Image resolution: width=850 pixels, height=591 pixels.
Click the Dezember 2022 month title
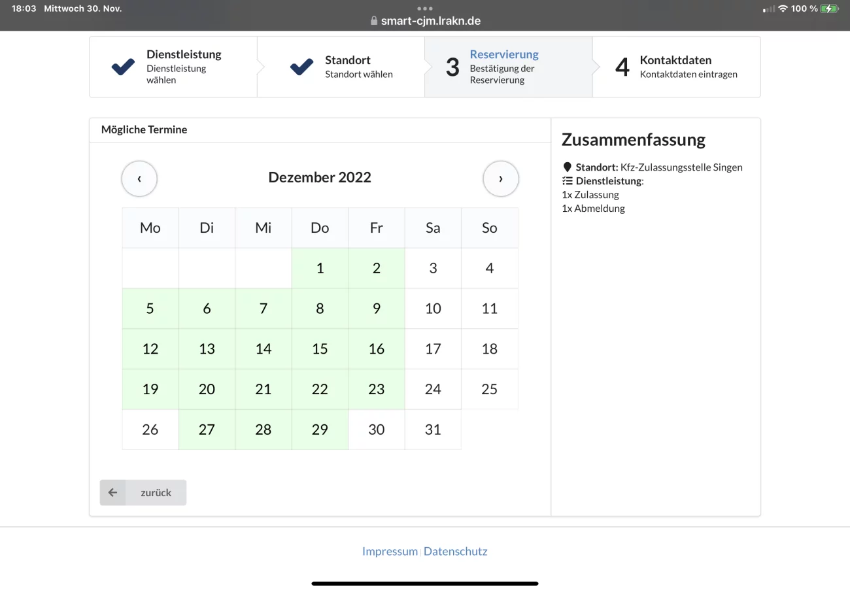coord(320,177)
